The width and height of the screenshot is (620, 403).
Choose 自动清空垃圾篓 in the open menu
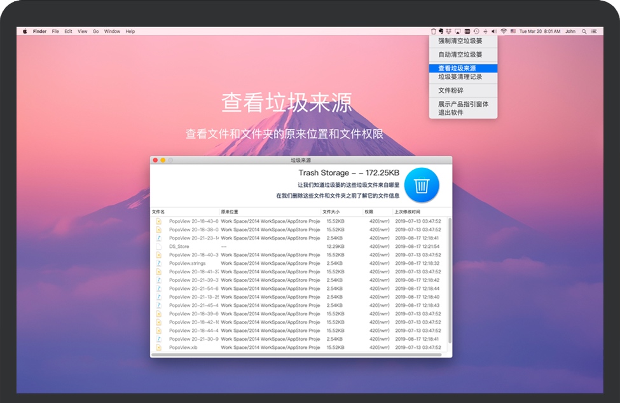(459, 55)
